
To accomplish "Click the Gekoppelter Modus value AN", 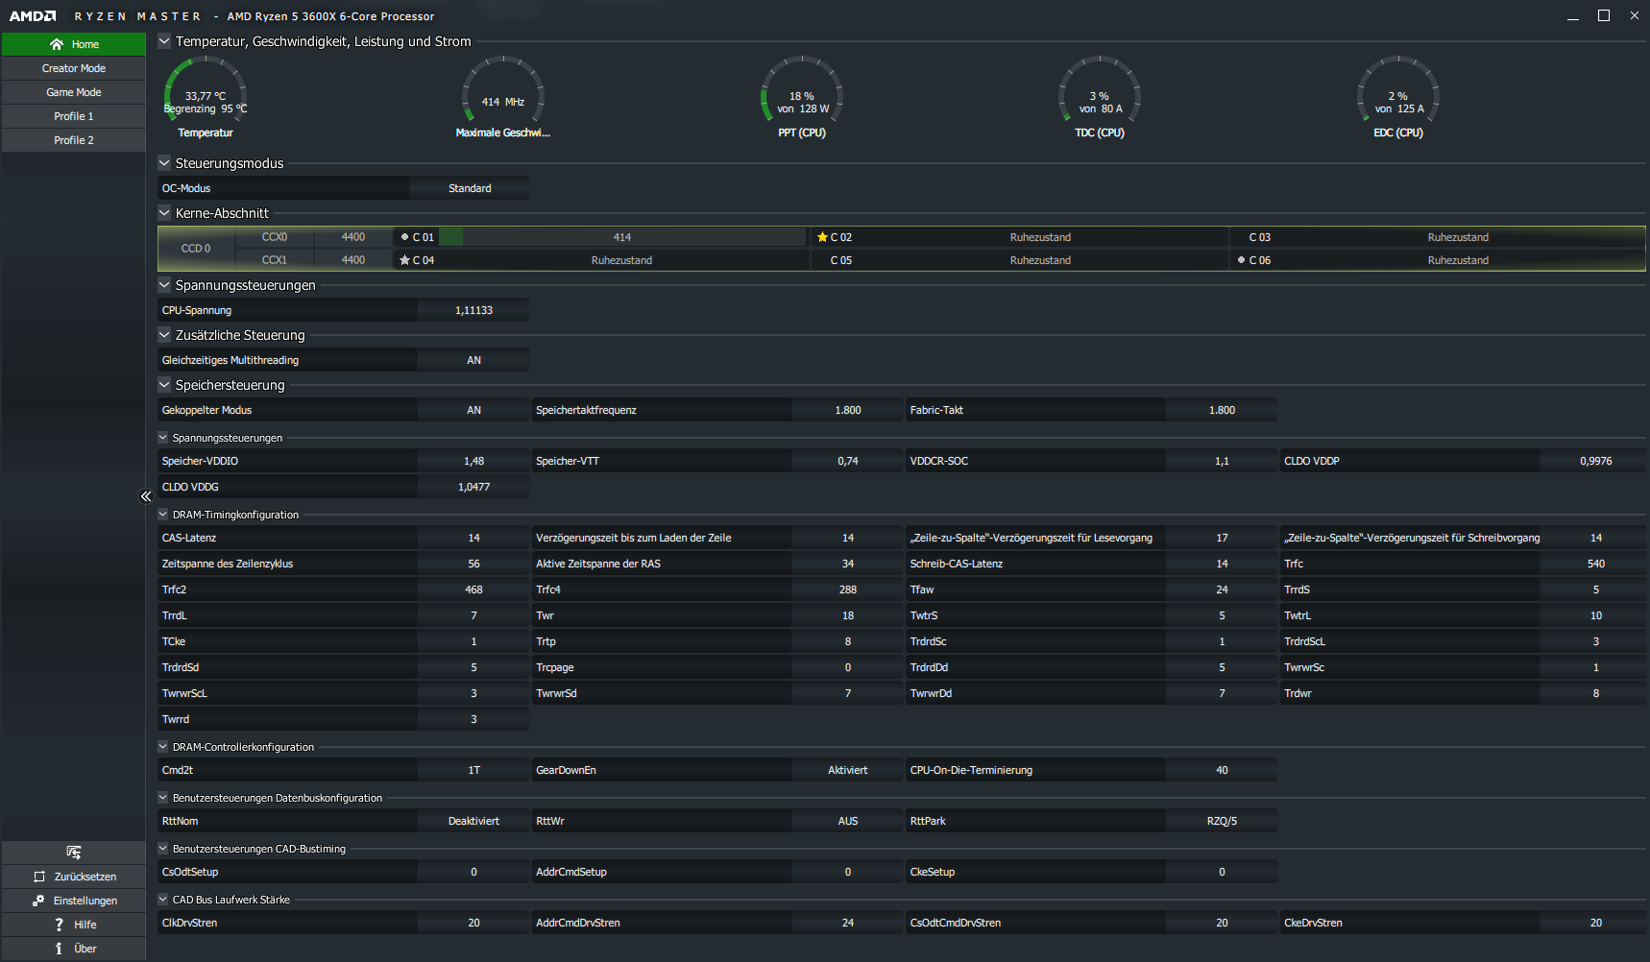I will [x=473, y=410].
